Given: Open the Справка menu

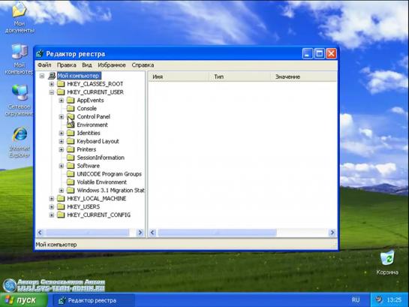Looking at the screenshot, I should click(143, 65).
